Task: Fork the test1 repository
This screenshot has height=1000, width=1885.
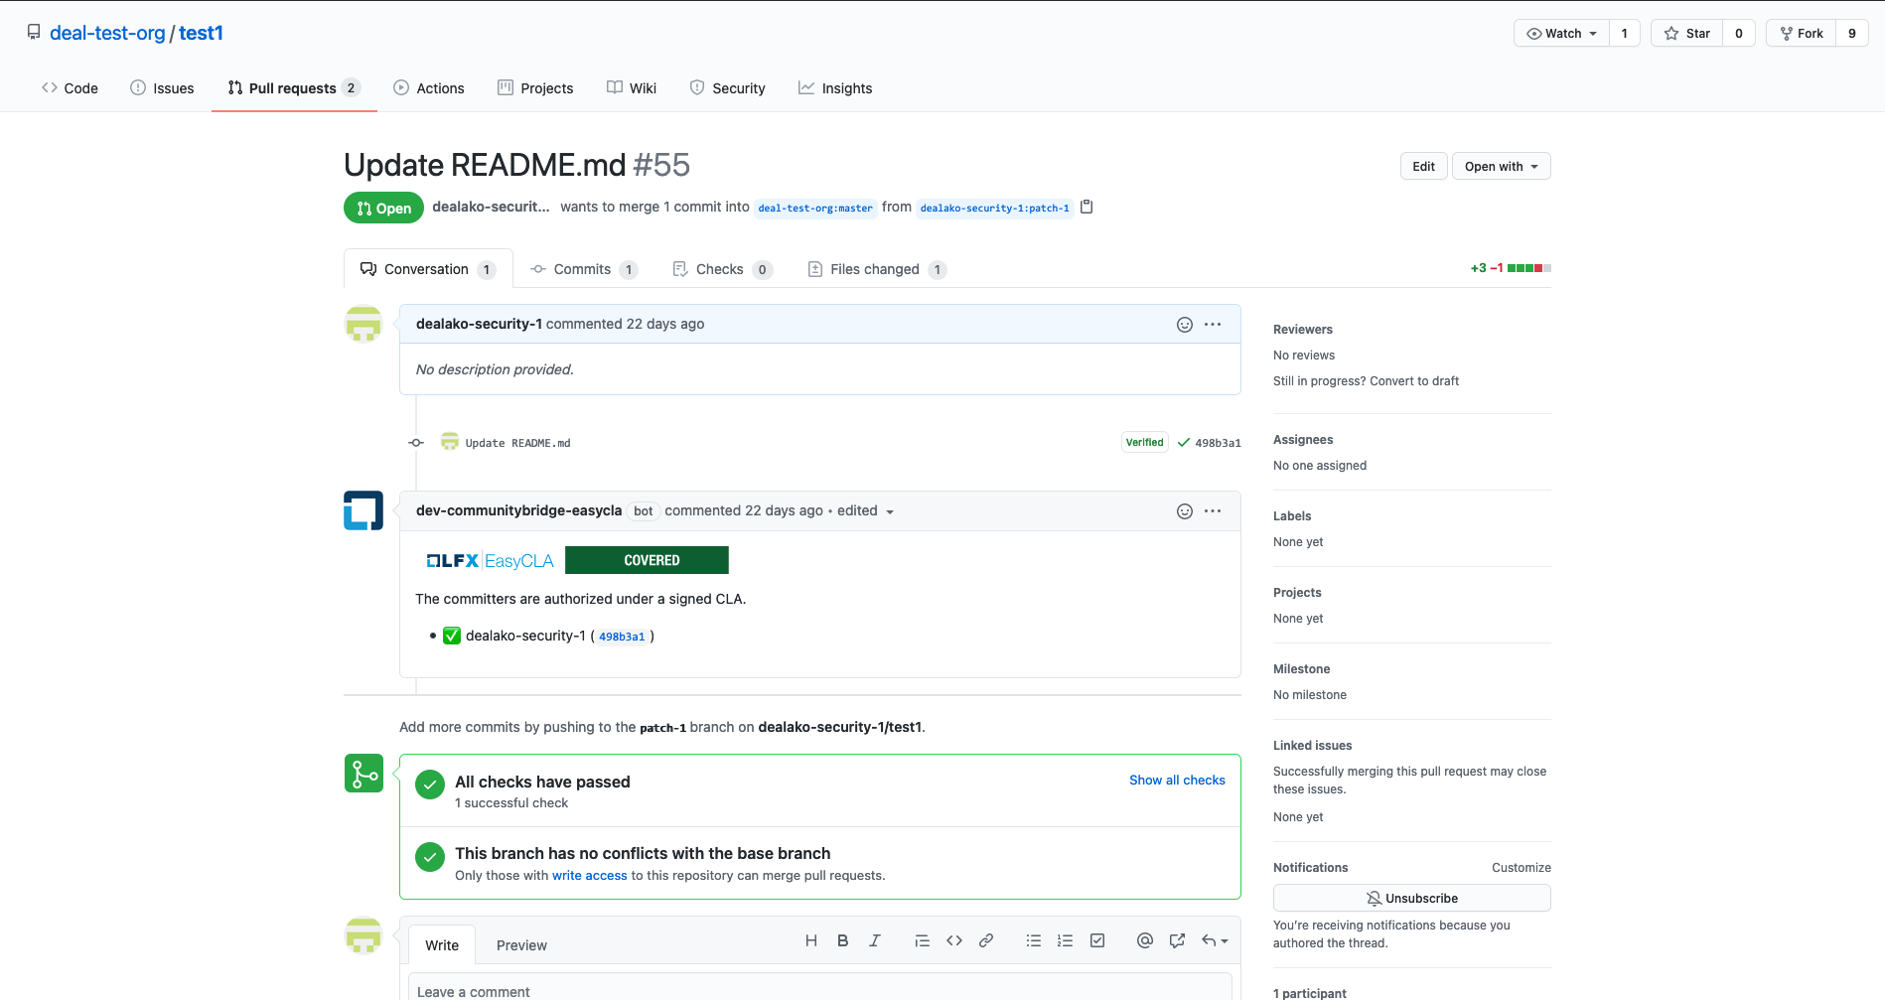Action: pos(1801,33)
